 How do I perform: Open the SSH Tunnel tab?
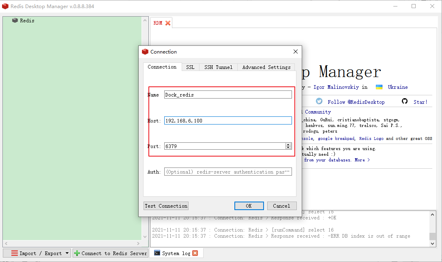[219, 67]
